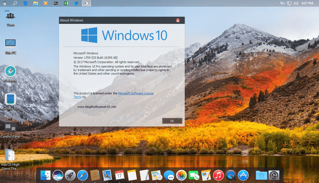Open the yellow Notes icon in dock
319x183 pixels.
[132, 175]
